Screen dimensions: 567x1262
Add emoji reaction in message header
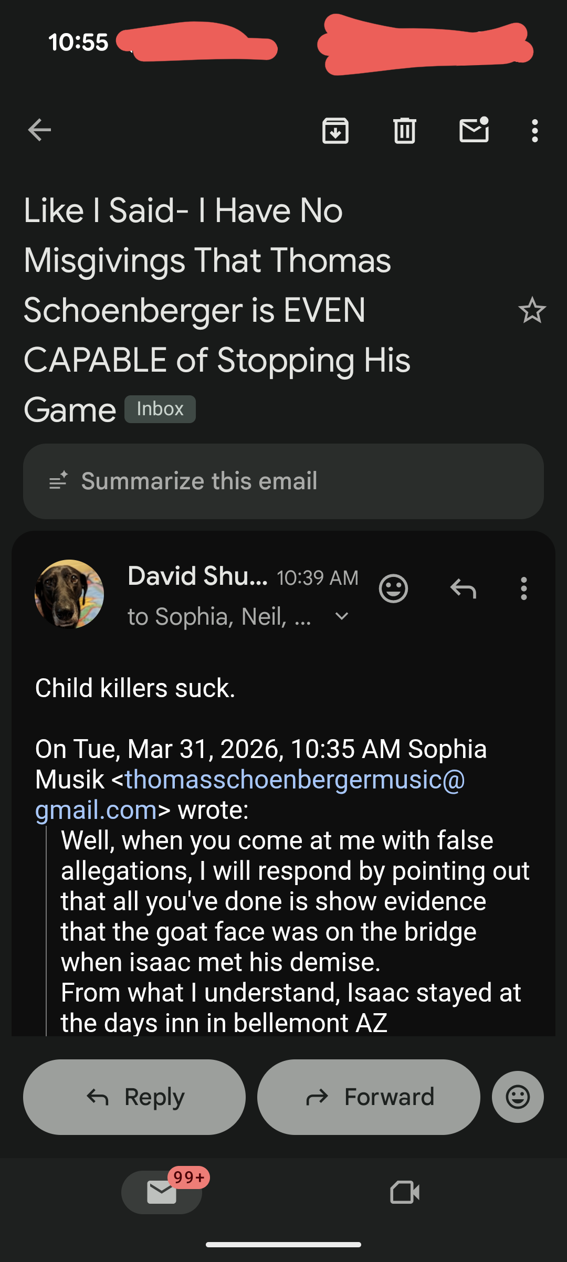[x=393, y=588]
